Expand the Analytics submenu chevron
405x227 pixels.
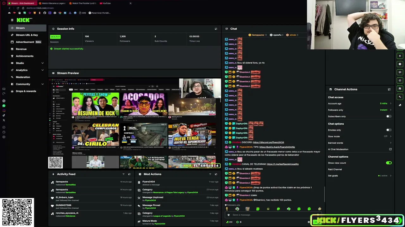pos(42,70)
